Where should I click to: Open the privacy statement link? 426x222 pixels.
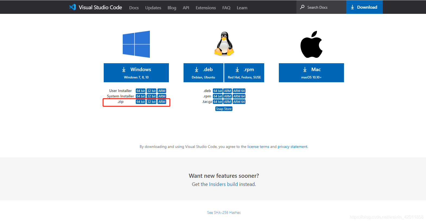pyautogui.click(x=292, y=147)
